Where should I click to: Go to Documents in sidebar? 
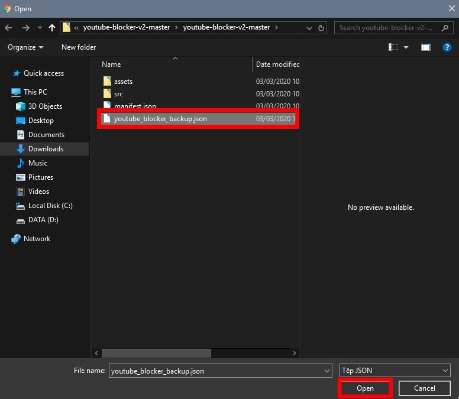point(46,135)
